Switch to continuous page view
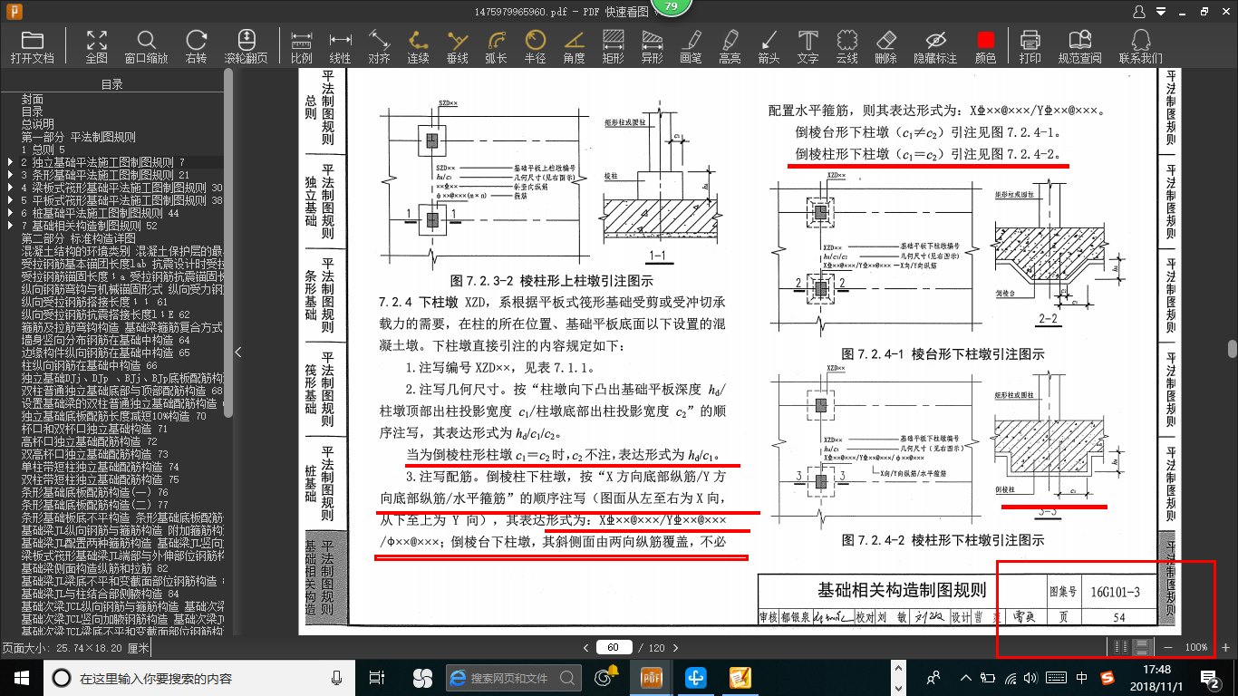Image resolution: width=1238 pixels, height=696 pixels. tap(1143, 647)
